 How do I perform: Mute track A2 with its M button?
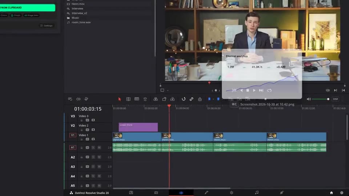pos(99,157)
